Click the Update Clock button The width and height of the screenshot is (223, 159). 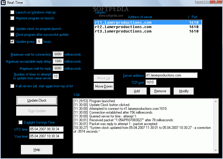point(37,100)
